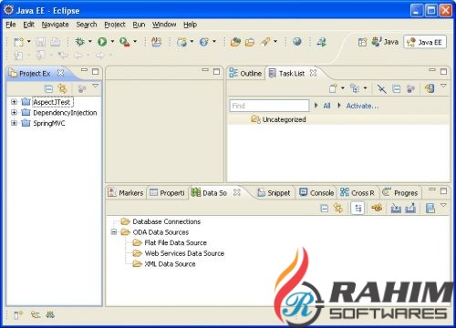Image resolution: width=456 pixels, height=328 pixels.
Task: Expand the SpringMVC project
Action: point(14,123)
